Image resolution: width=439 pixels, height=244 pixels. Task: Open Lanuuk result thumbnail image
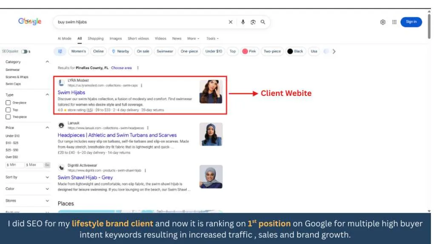(x=211, y=134)
